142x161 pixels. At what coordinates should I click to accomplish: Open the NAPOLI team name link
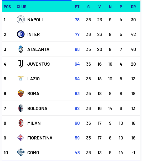coord(35,20)
